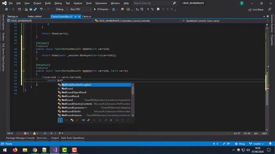This screenshot has width=275, height=154.
Task: Go to next issue arrow
Action: click(51, 133)
